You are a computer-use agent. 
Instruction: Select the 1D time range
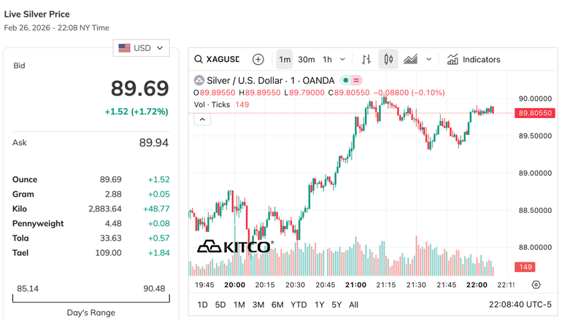pyautogui.click(x=202, y=305)
